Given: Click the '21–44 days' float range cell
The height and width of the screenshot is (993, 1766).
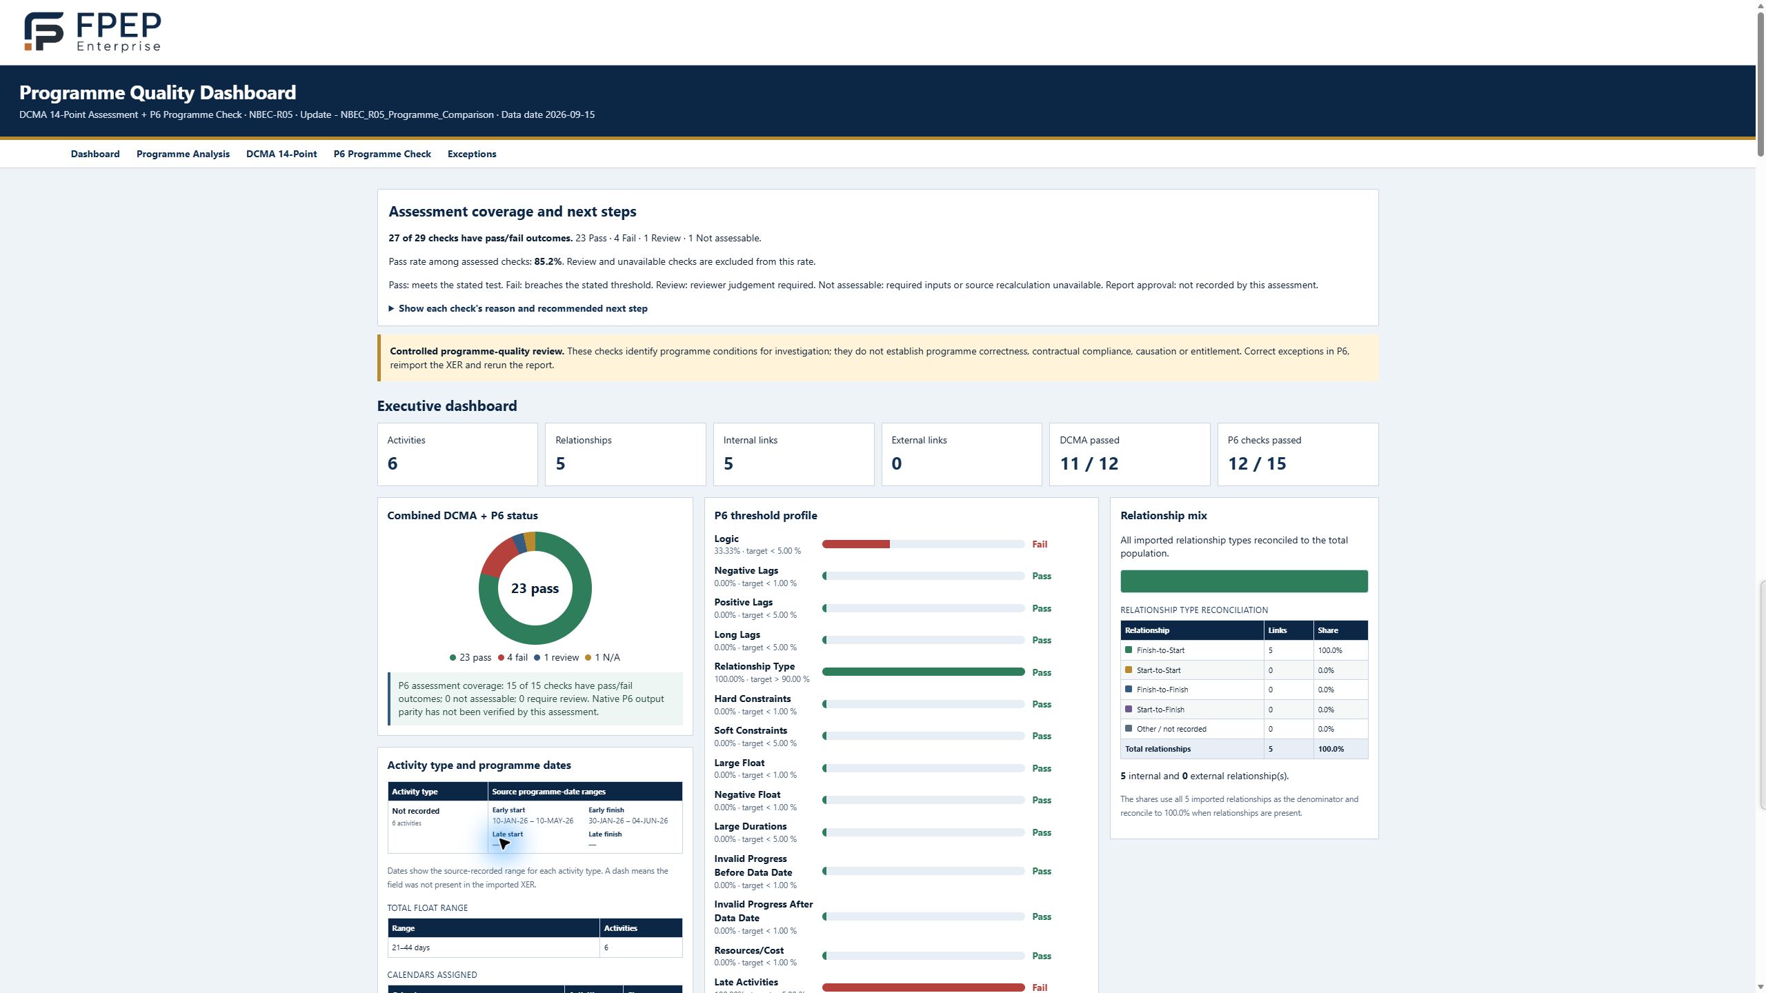Looking at the screenshot, I should [493, 947].
